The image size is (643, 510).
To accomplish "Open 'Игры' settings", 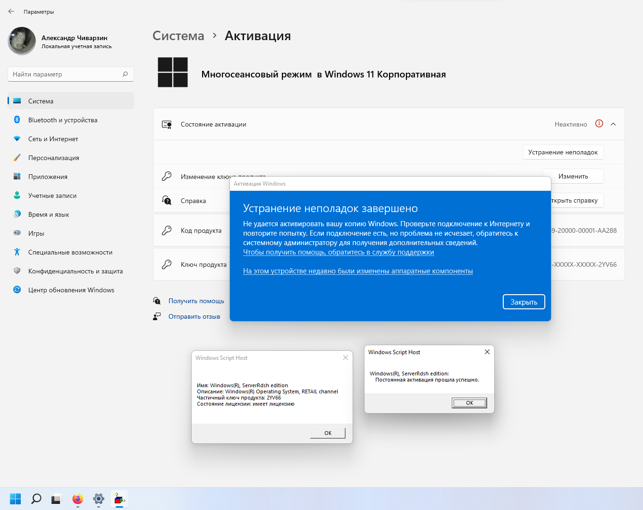I will (71, 233).
